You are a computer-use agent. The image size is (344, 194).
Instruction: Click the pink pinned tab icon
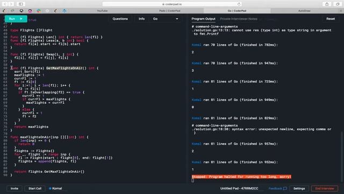point(30,11)
